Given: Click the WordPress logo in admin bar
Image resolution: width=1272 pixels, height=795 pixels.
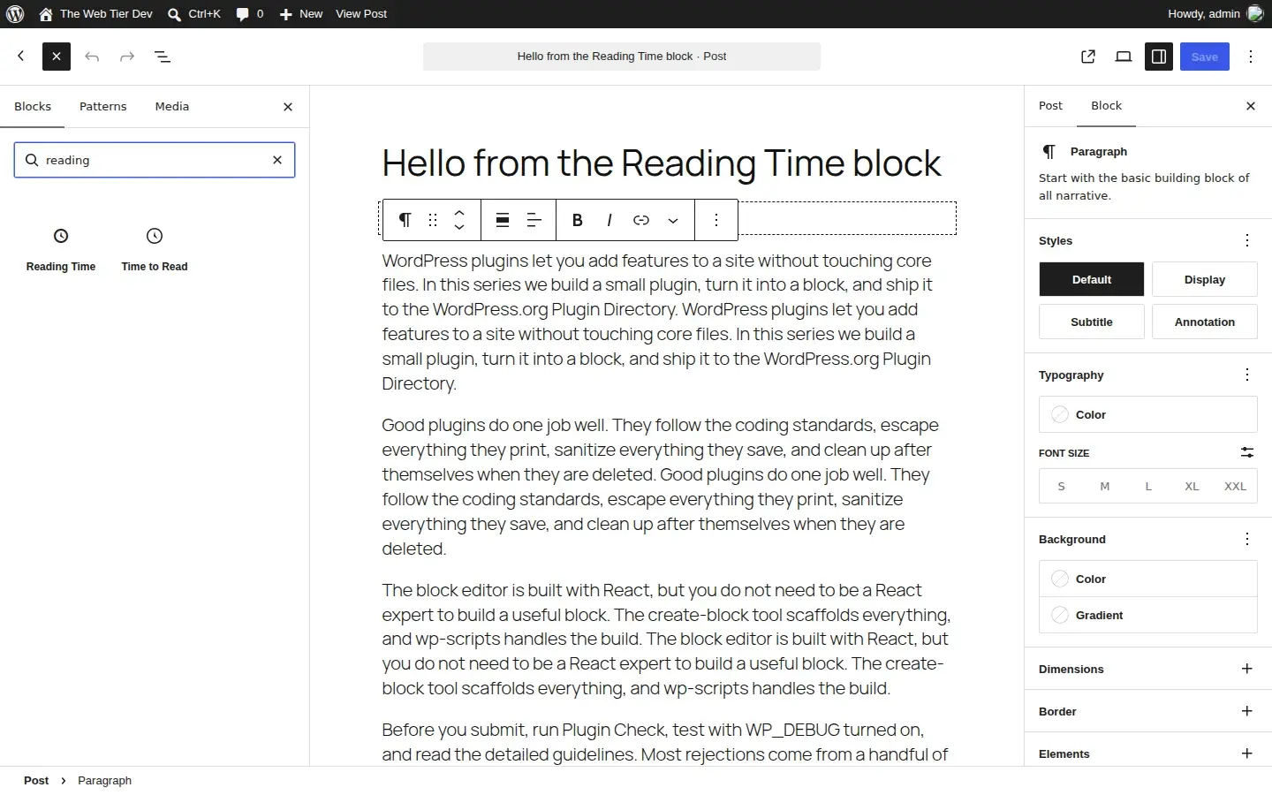Looking at the screenshot, I should click(x=15, y=14).
